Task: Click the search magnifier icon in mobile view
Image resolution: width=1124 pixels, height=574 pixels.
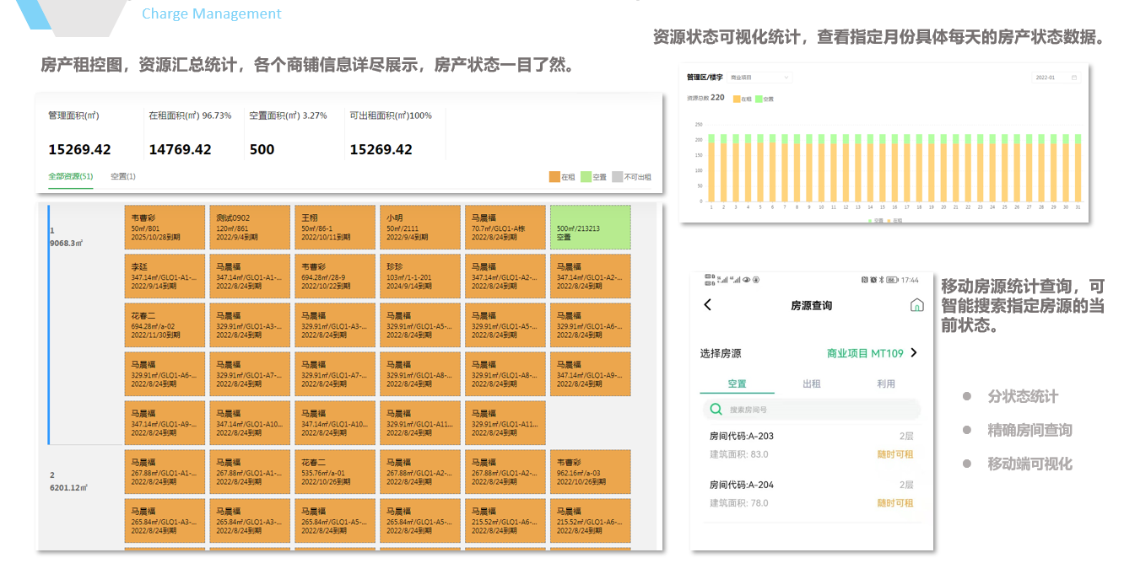Action: click(716, 410)
